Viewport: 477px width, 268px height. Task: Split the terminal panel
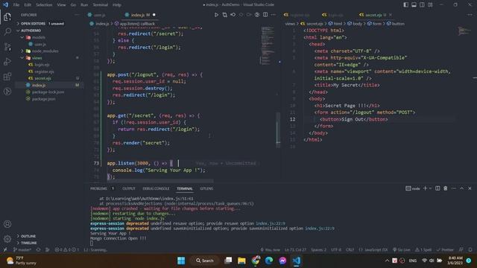pos(437,188)
